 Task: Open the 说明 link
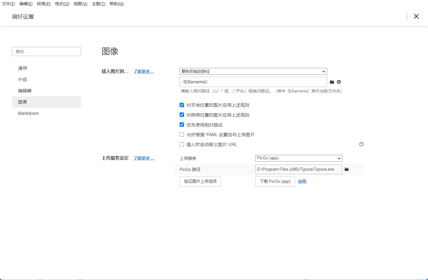[302, 181]
